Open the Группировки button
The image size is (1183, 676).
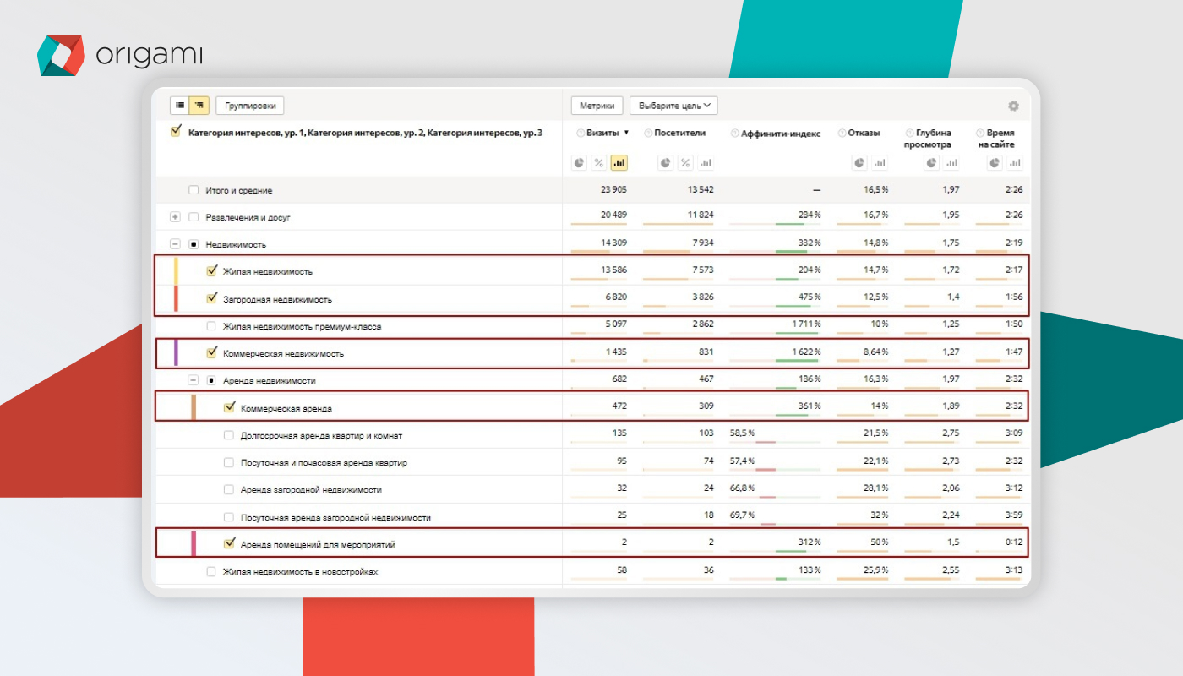[250, 106]
